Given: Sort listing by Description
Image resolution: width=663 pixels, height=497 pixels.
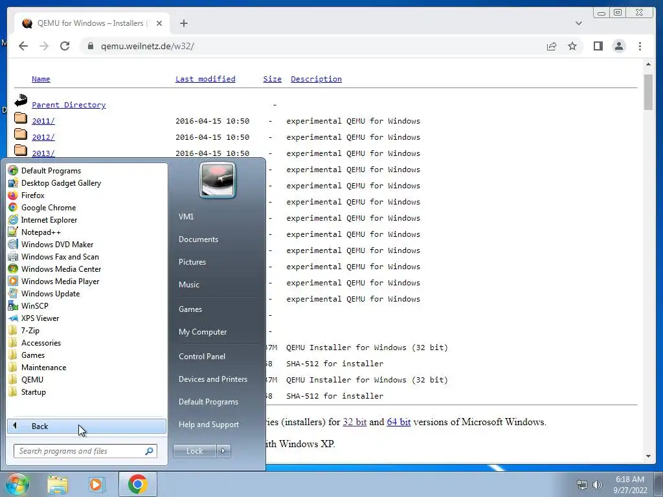Looking at the screenshot, I should click(x=316, y=79).
